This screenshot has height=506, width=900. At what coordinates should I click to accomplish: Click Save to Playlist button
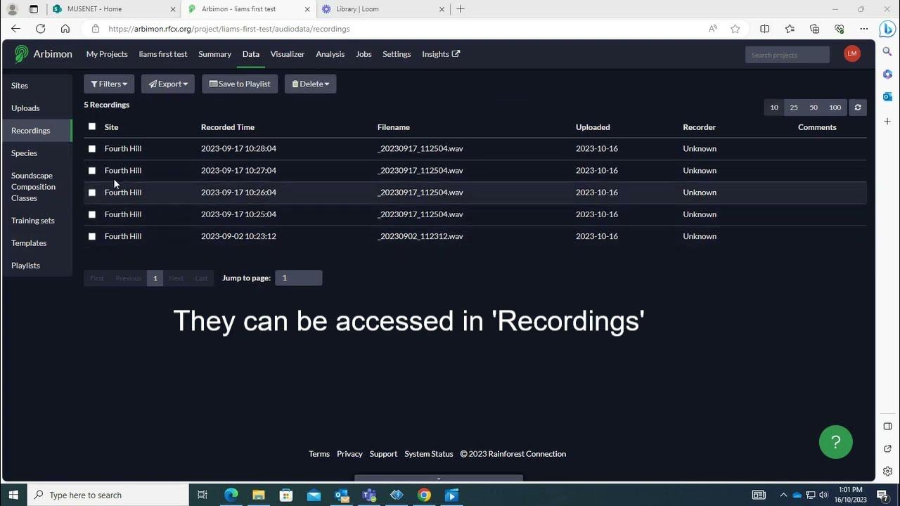[x=240, y=84]
